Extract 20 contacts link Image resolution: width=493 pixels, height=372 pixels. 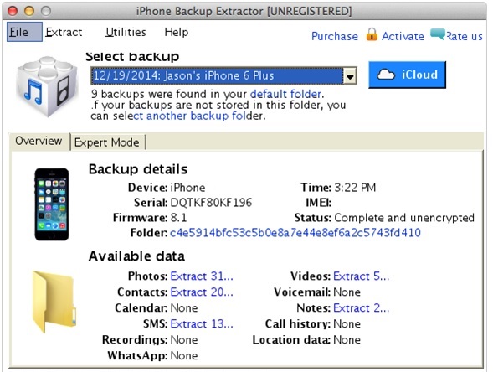[202, 292]
